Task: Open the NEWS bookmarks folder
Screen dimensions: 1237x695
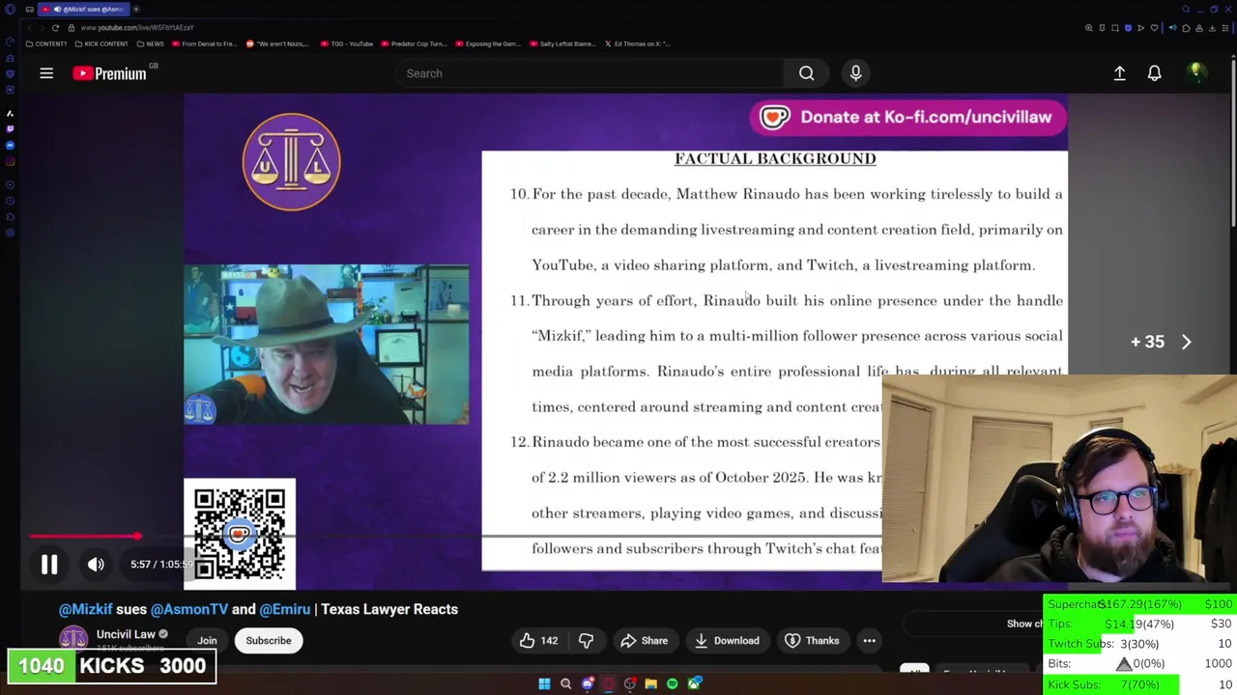Action: pos(151,43)
